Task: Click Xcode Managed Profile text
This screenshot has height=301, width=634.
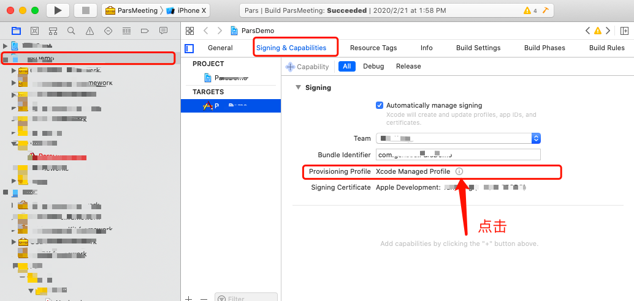Action: click(x=413, y=171)
